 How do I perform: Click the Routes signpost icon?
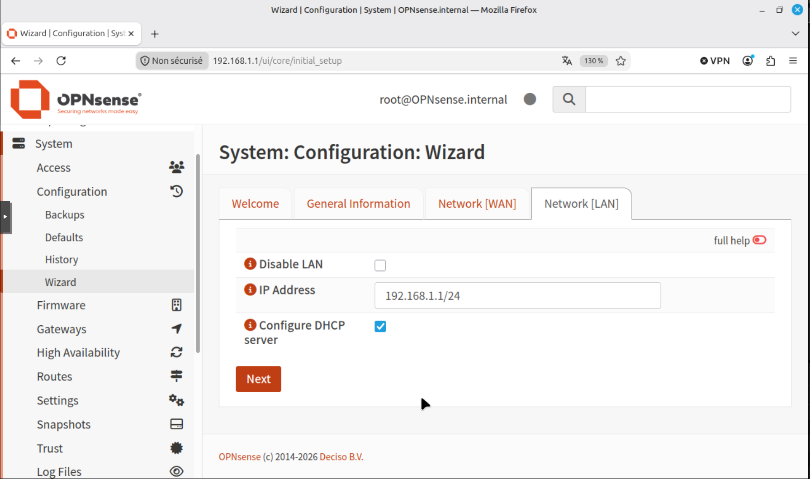click(x=176, y=376)
